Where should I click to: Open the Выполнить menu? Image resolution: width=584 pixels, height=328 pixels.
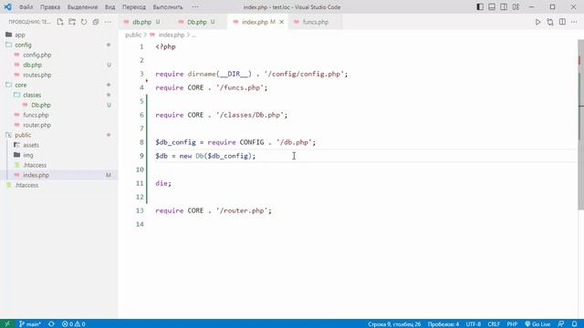[x=168, y=7]
